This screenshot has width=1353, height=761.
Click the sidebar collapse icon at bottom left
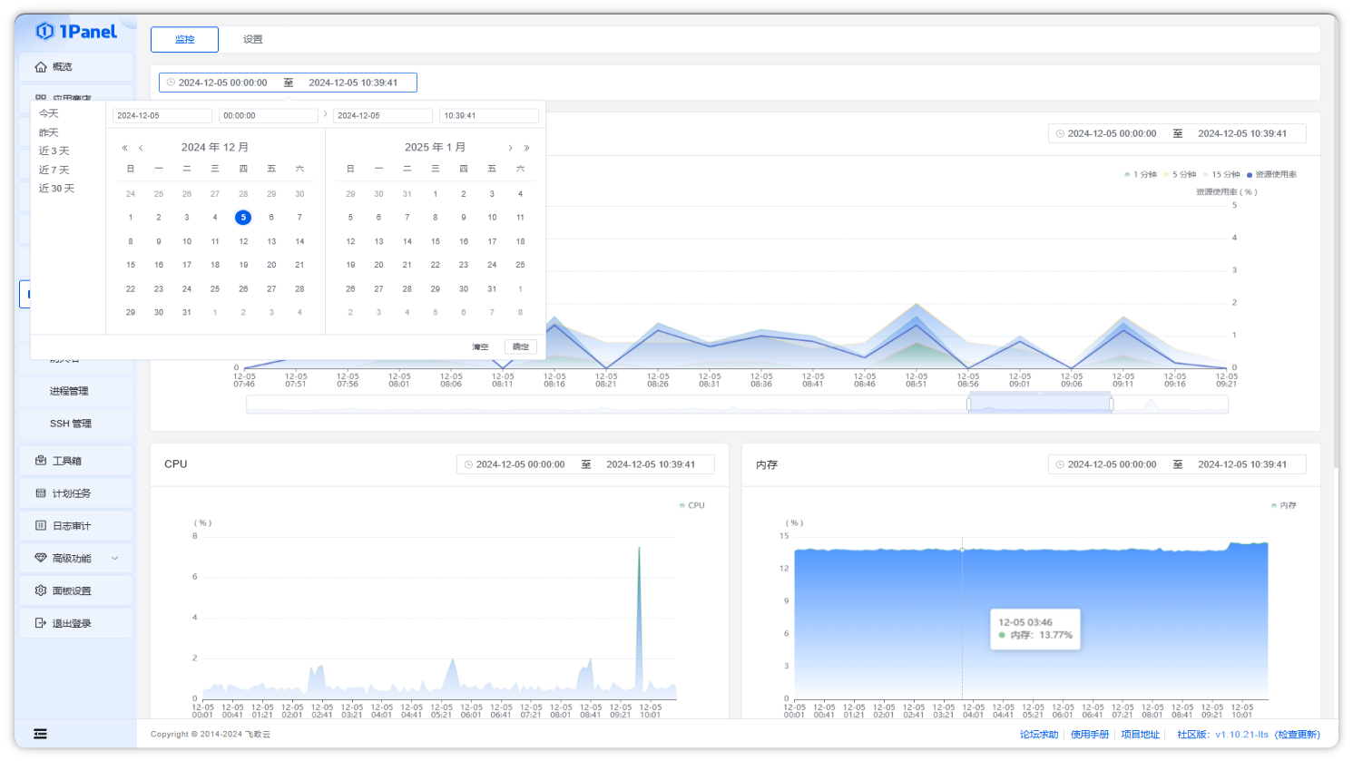click(x=40, y=734)
